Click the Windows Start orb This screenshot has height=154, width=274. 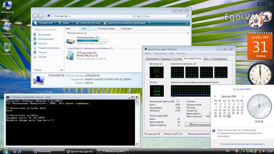[x=6, y=151]
